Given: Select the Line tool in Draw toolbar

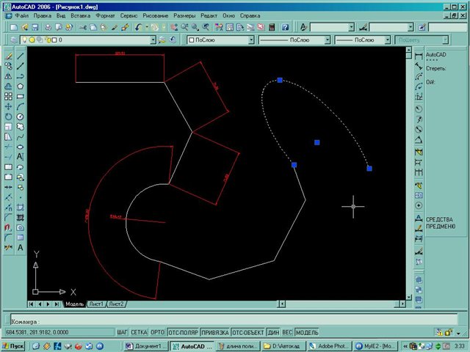Looking at the screenshot, I should 20,55.
